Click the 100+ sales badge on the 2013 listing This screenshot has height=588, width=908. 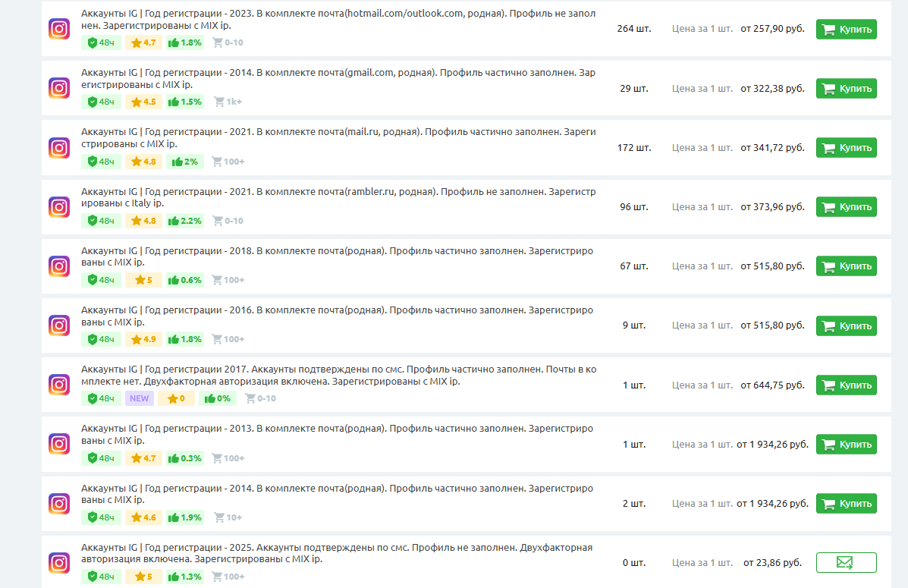(228, 458)
